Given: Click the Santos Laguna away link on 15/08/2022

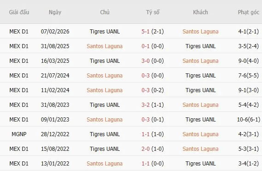Looking at the screenshot, I should tap(200, 149).
